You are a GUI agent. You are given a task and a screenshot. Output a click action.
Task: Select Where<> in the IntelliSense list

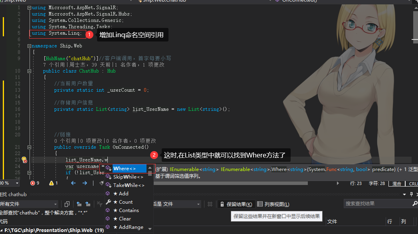[x=129, y=169]
